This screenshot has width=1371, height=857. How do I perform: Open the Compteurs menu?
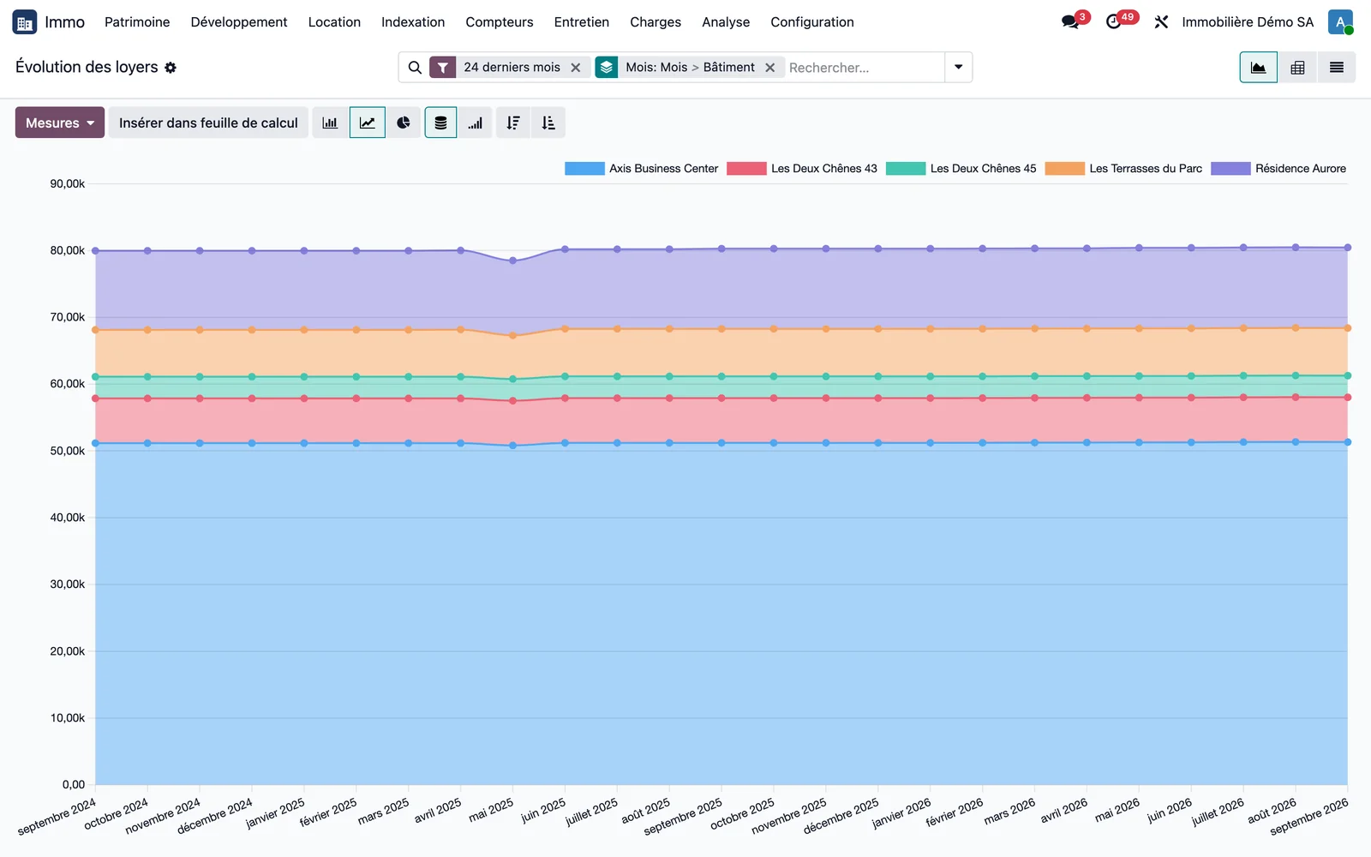(x=500, y=22)
